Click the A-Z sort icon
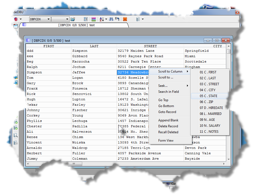 click(x=101, y=19)
